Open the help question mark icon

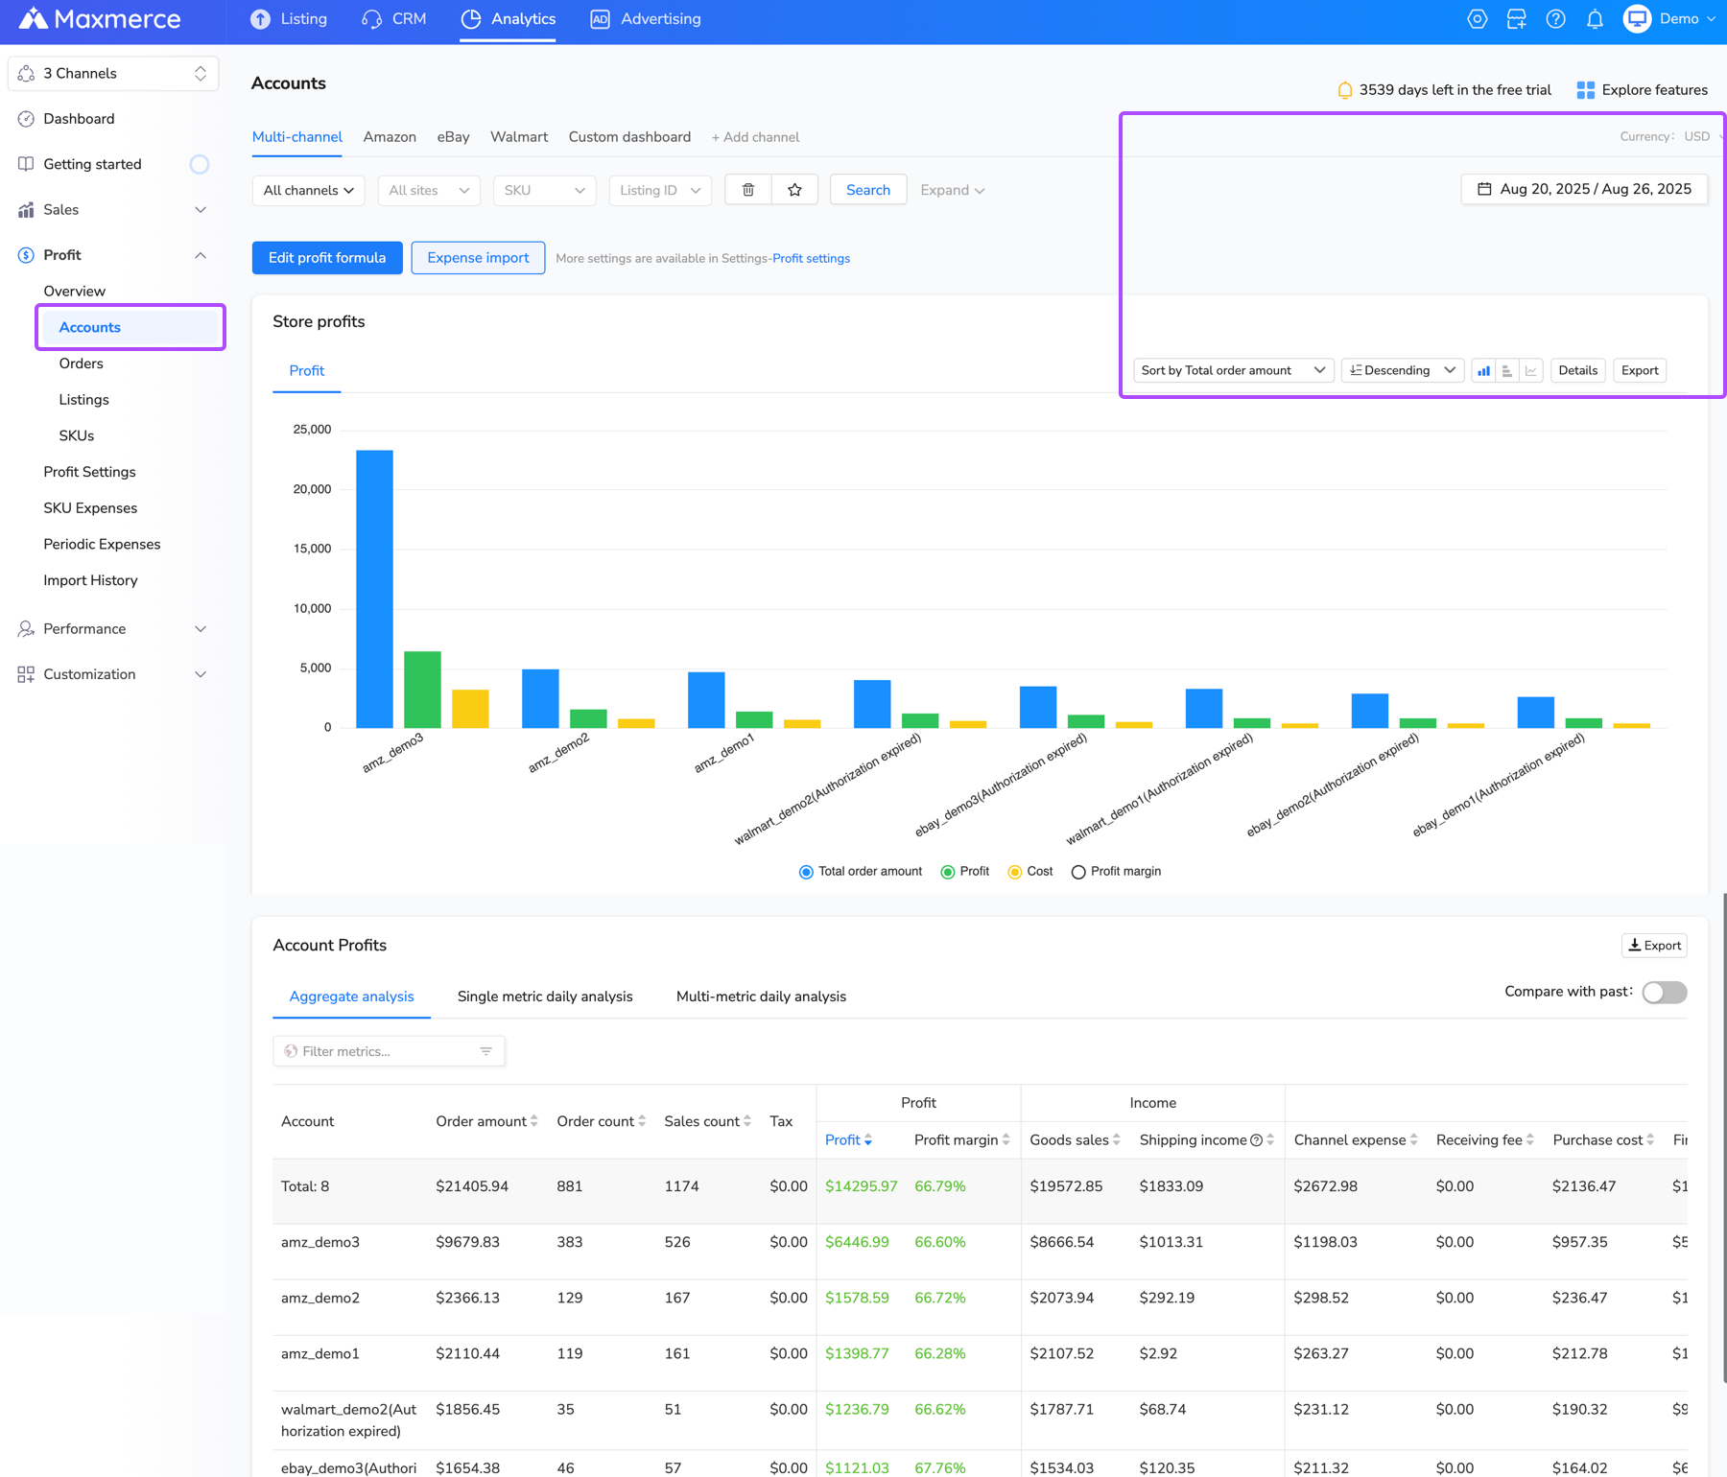(x=1555, y=19)
